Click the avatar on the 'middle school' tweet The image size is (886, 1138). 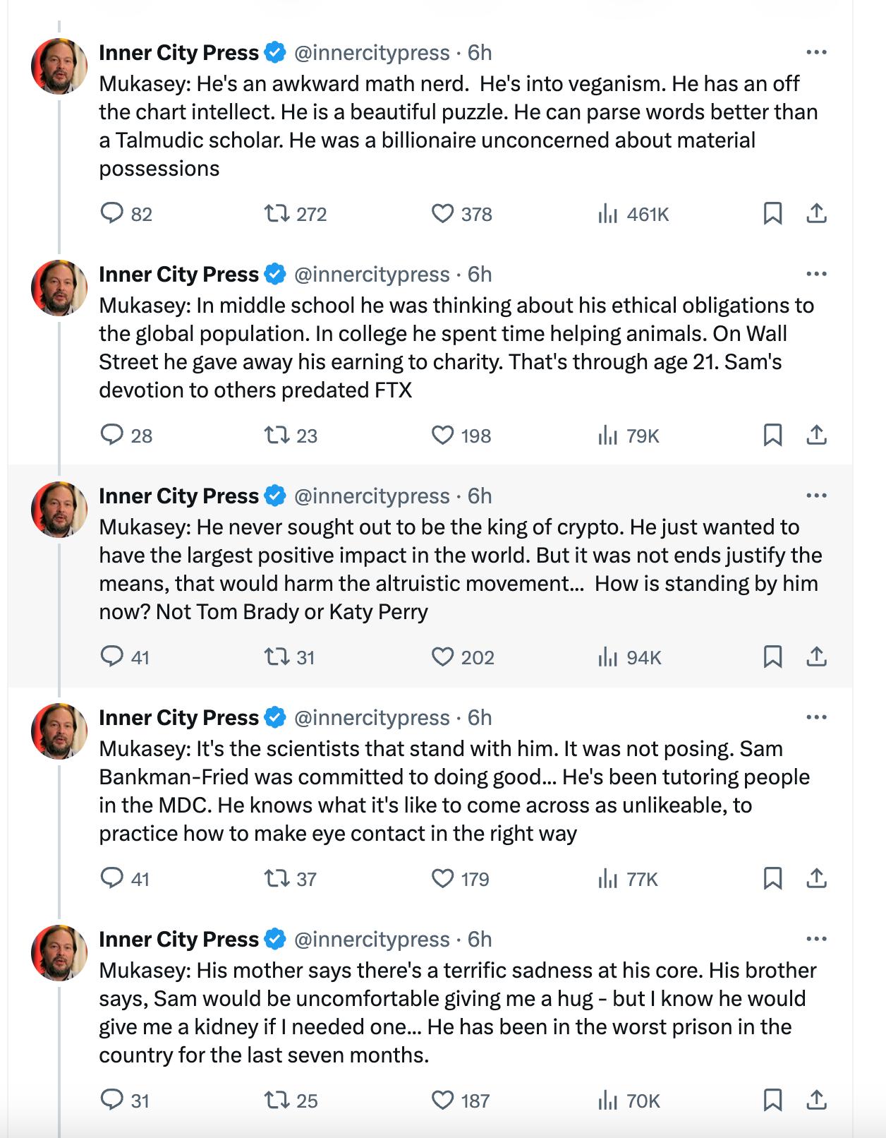click(59, 288)
